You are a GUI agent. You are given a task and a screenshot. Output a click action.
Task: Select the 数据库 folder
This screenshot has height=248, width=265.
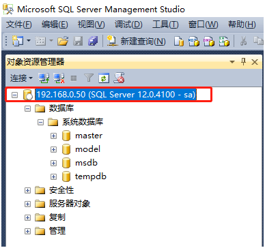pyautogui.click(x=61, y=108)
